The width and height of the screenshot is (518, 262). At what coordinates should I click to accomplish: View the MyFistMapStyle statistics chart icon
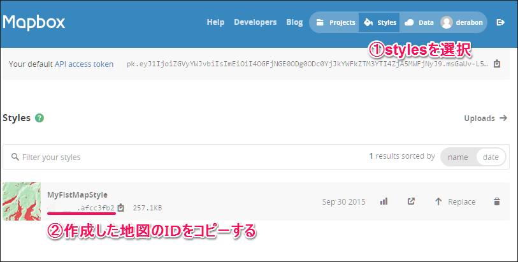pos(384,201)
